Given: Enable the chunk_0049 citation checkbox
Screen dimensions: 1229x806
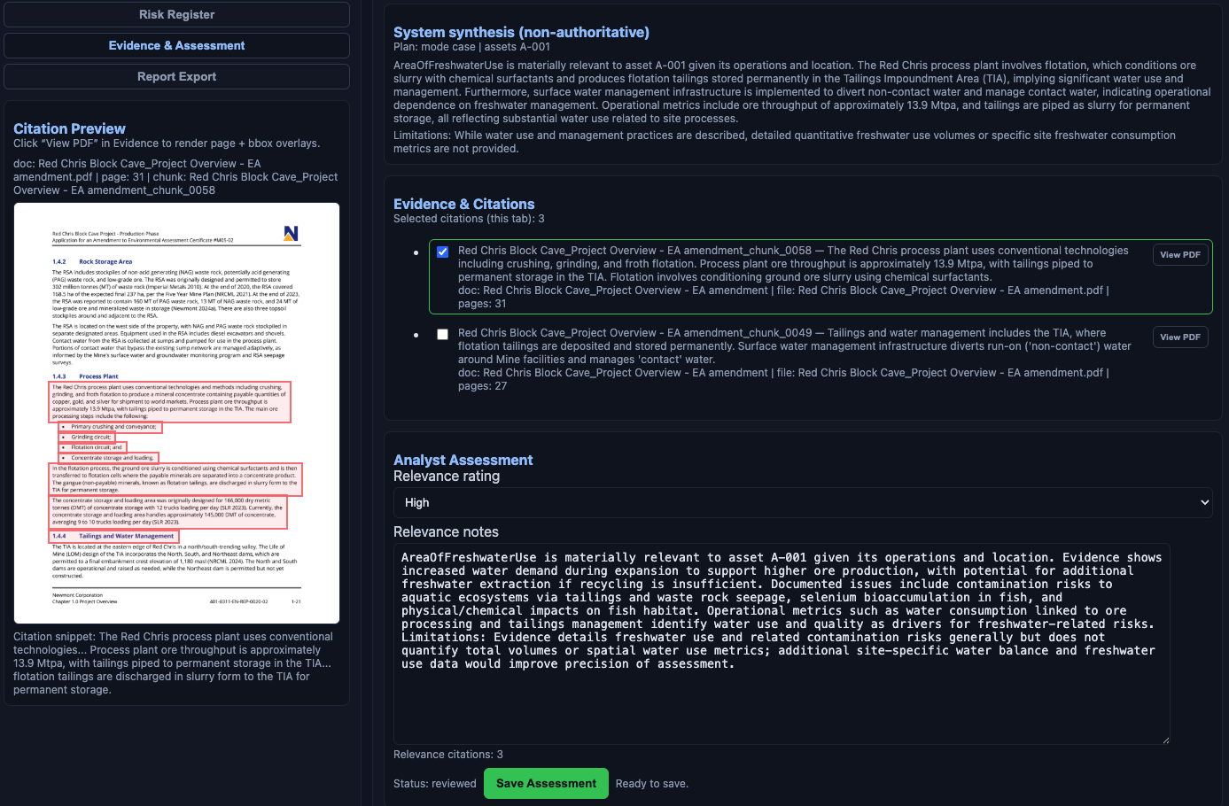Looking at the screenshot, I should click(x=443, y=335).
